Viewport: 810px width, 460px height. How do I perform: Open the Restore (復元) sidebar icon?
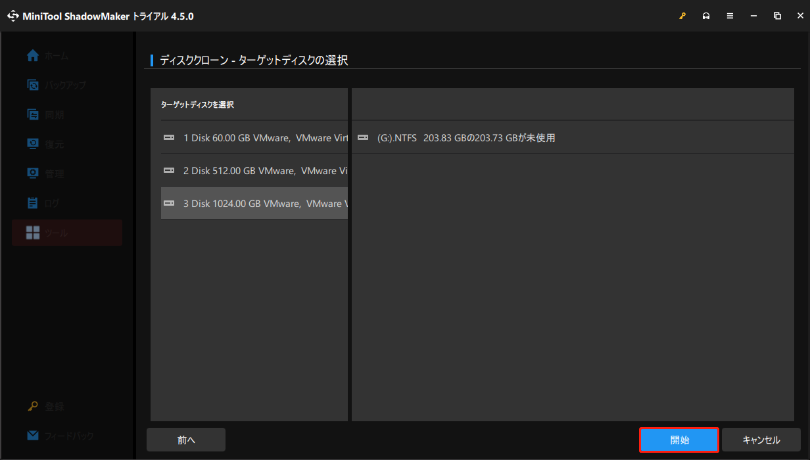tap(33, 144)
